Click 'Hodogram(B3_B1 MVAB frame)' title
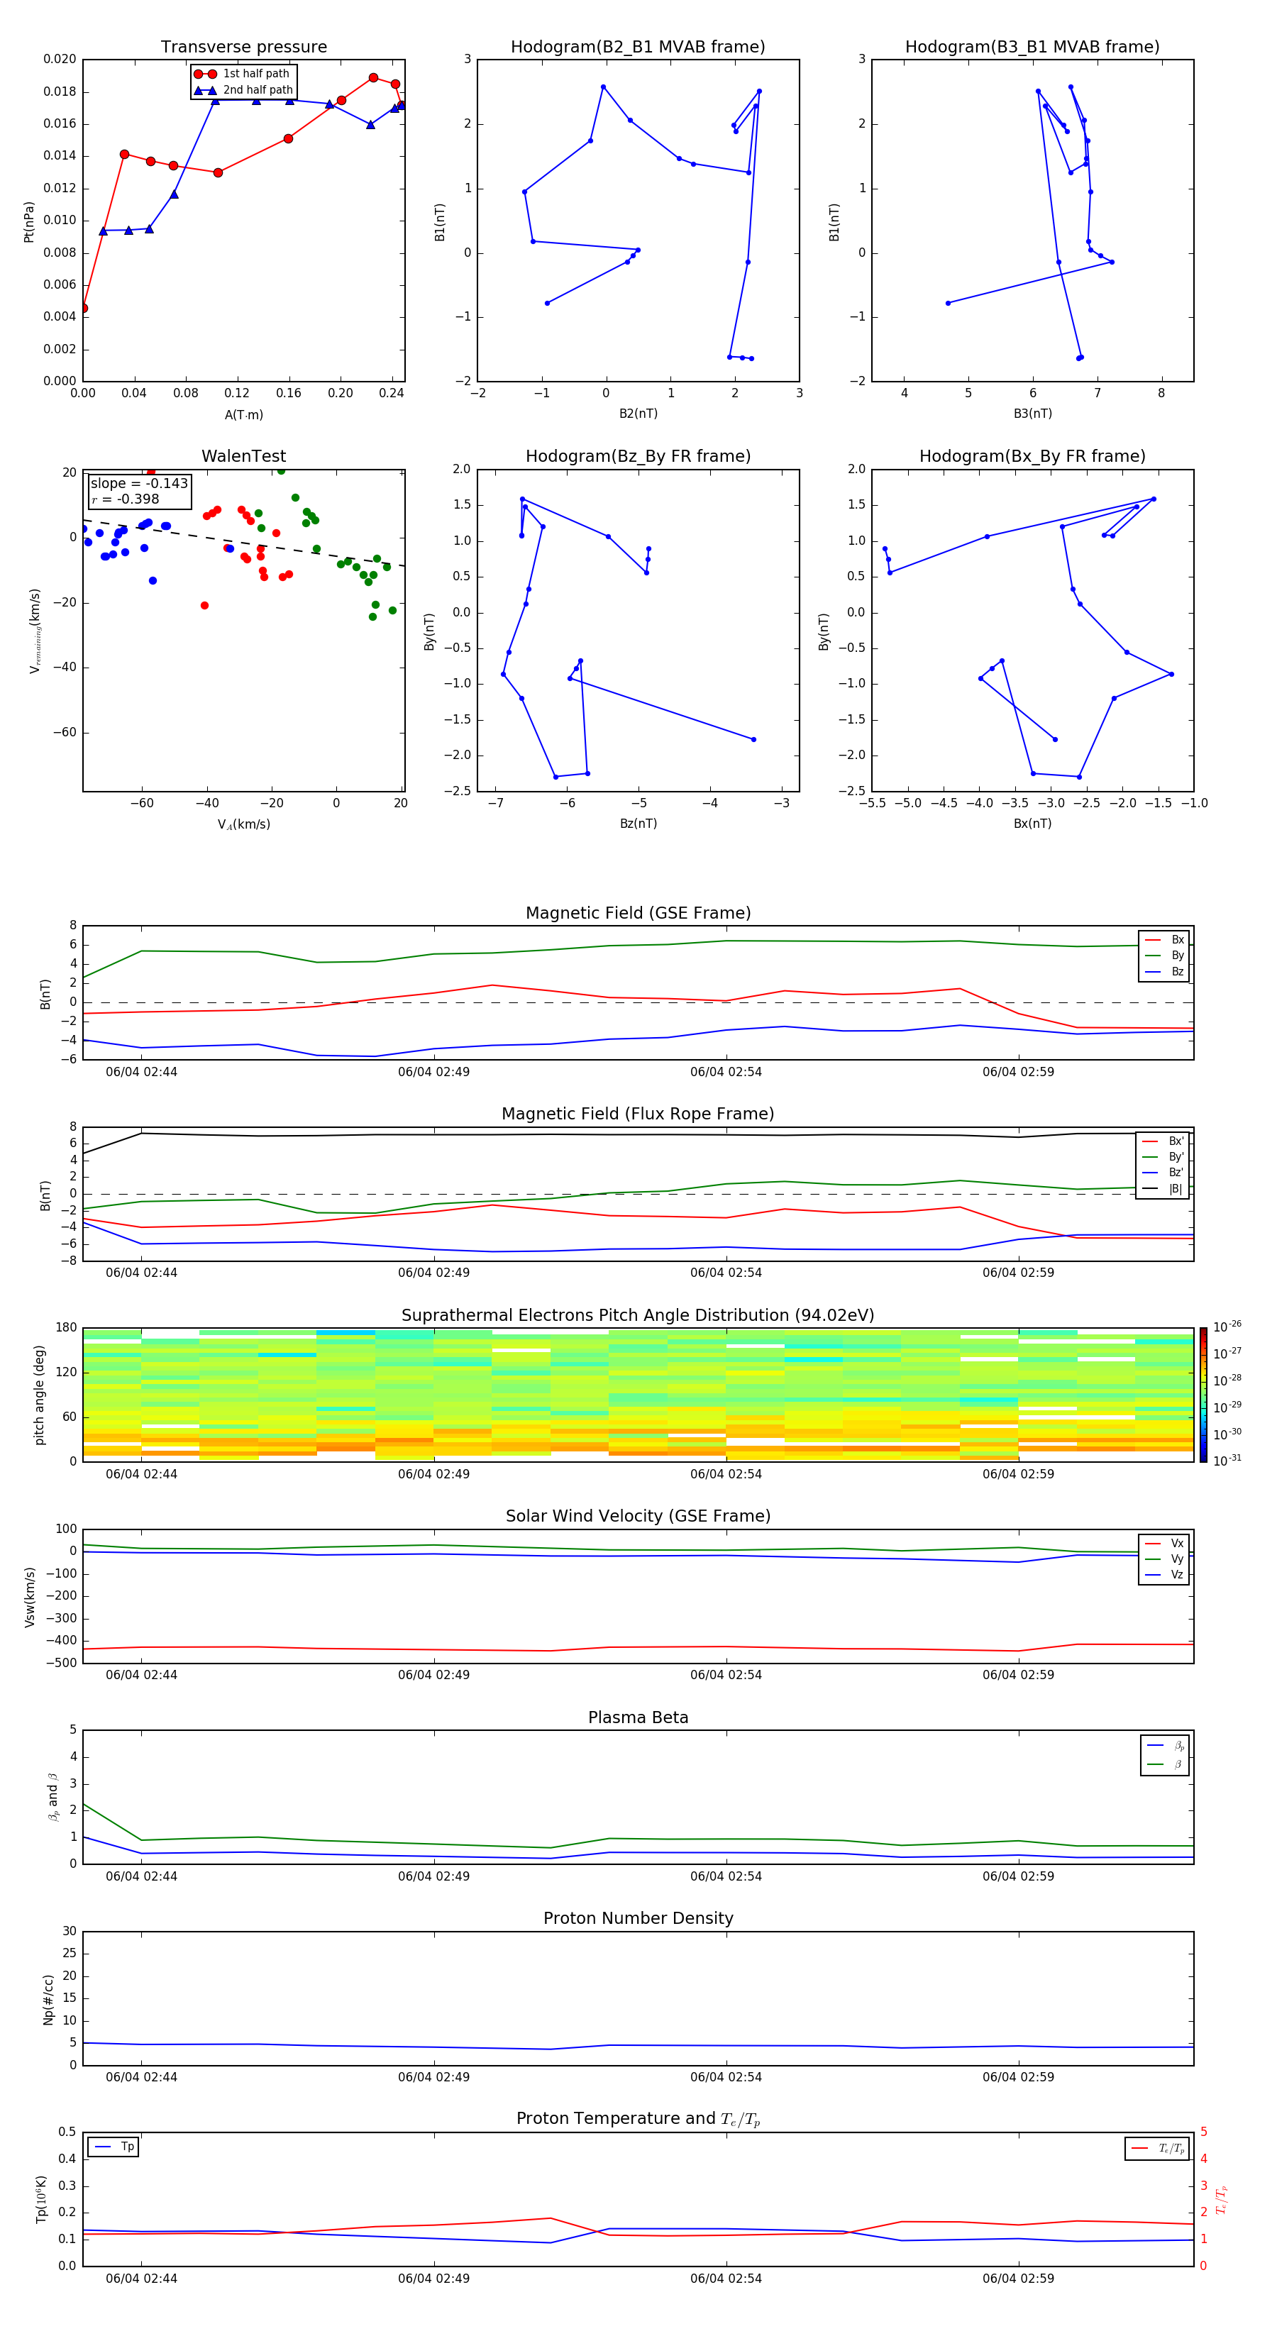The height and width of the screenshot is (2341, 1277). pos(1032,48)
